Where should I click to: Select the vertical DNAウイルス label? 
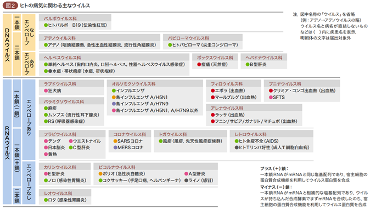7,45
